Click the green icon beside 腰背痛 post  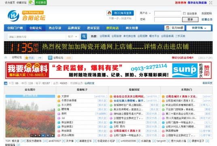pyautogui.click(x=59, y=109)
